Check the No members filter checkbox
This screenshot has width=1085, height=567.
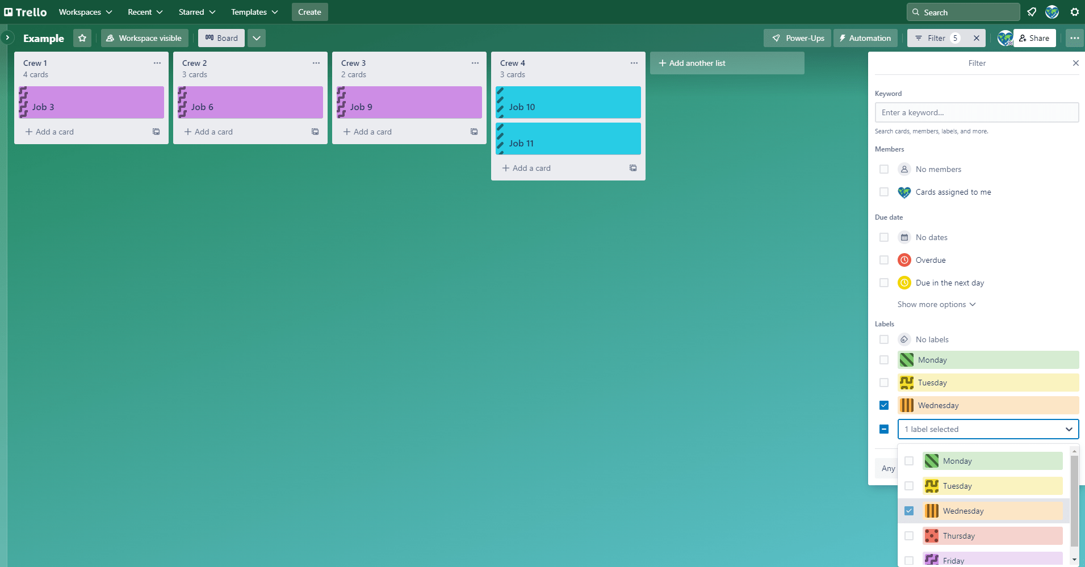pyautogui.click(x=884, y=169)
